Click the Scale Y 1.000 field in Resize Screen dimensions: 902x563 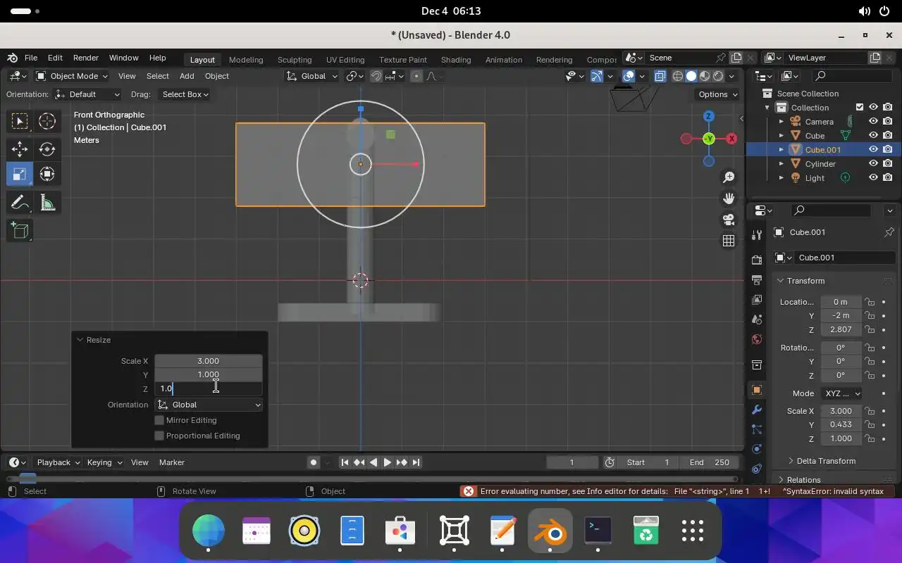pos(209,374)
